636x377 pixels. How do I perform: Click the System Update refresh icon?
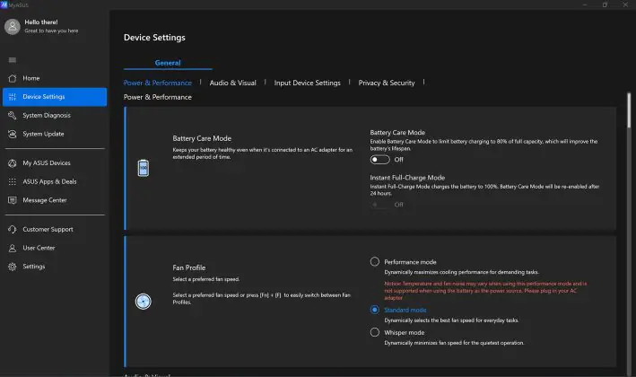(x=13, y=134)
